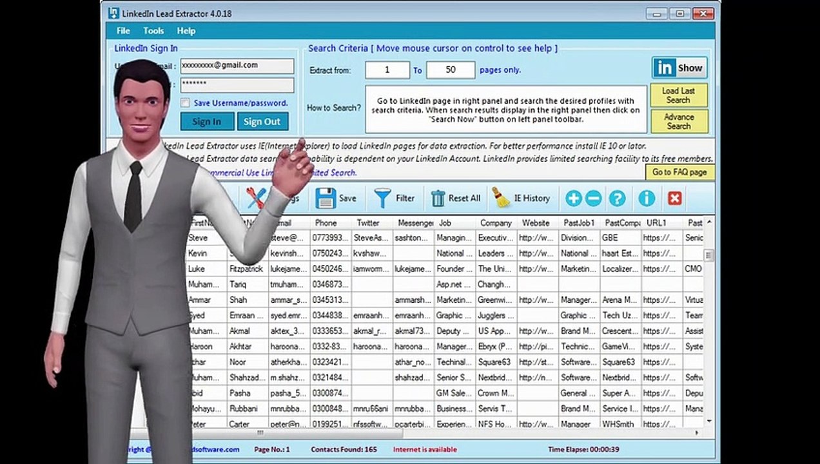Sort by Twitter column header

pyautogui.click(x=372, y=223)
